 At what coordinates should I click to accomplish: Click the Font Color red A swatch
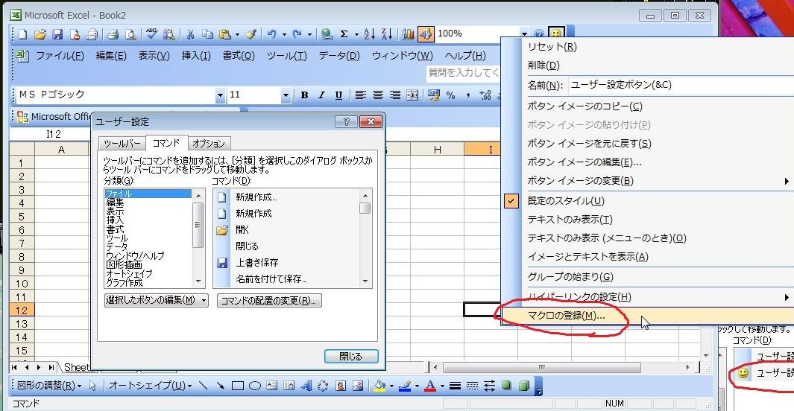click(430, 386)
